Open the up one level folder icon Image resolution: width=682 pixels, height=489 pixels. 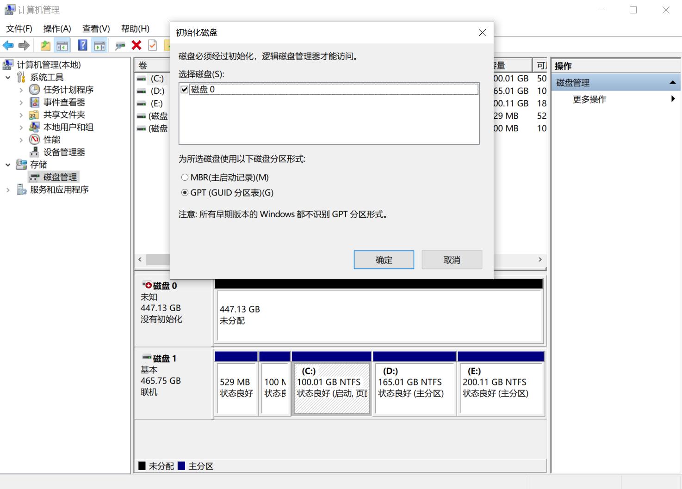pos(45,45)
